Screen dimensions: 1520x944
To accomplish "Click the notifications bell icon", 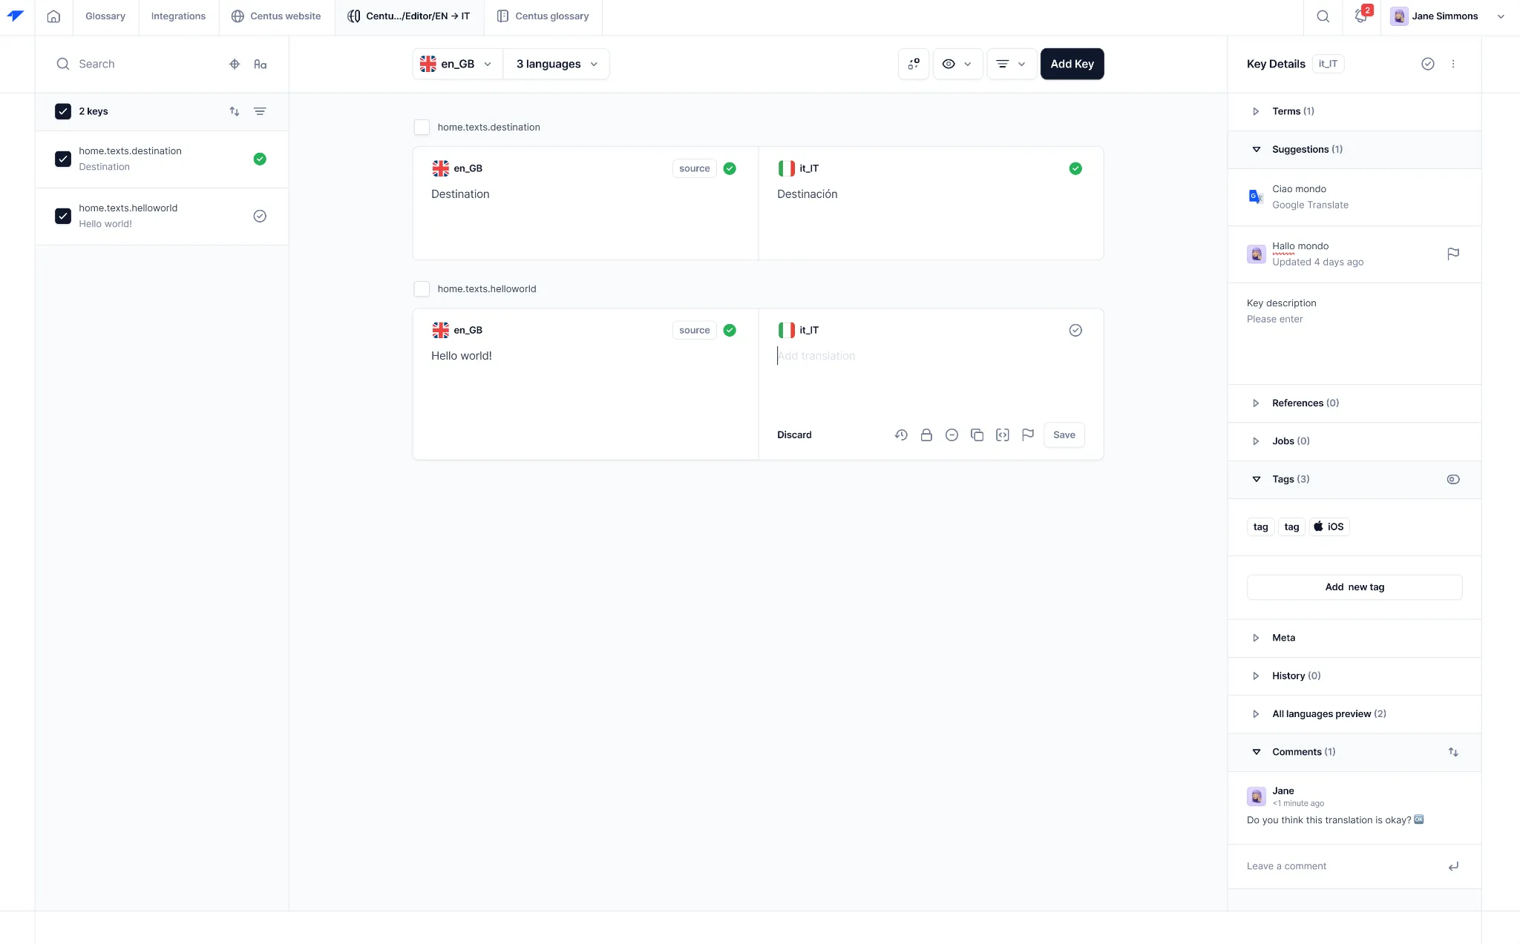I will tap(1360, 16).
